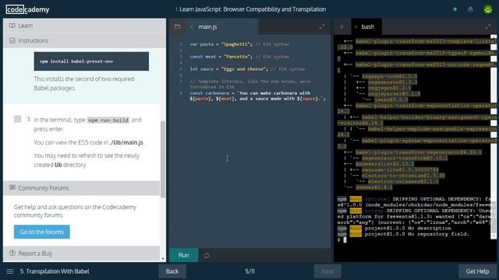Collapse the Community Forums section
The width and height of the screenshot is (499, 280).
81,188
